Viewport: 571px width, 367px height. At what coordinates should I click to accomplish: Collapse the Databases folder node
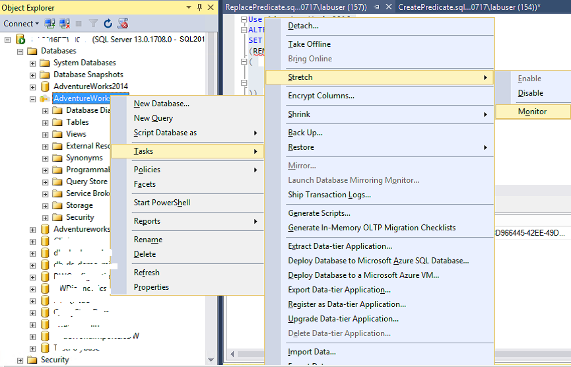[20, 51]
